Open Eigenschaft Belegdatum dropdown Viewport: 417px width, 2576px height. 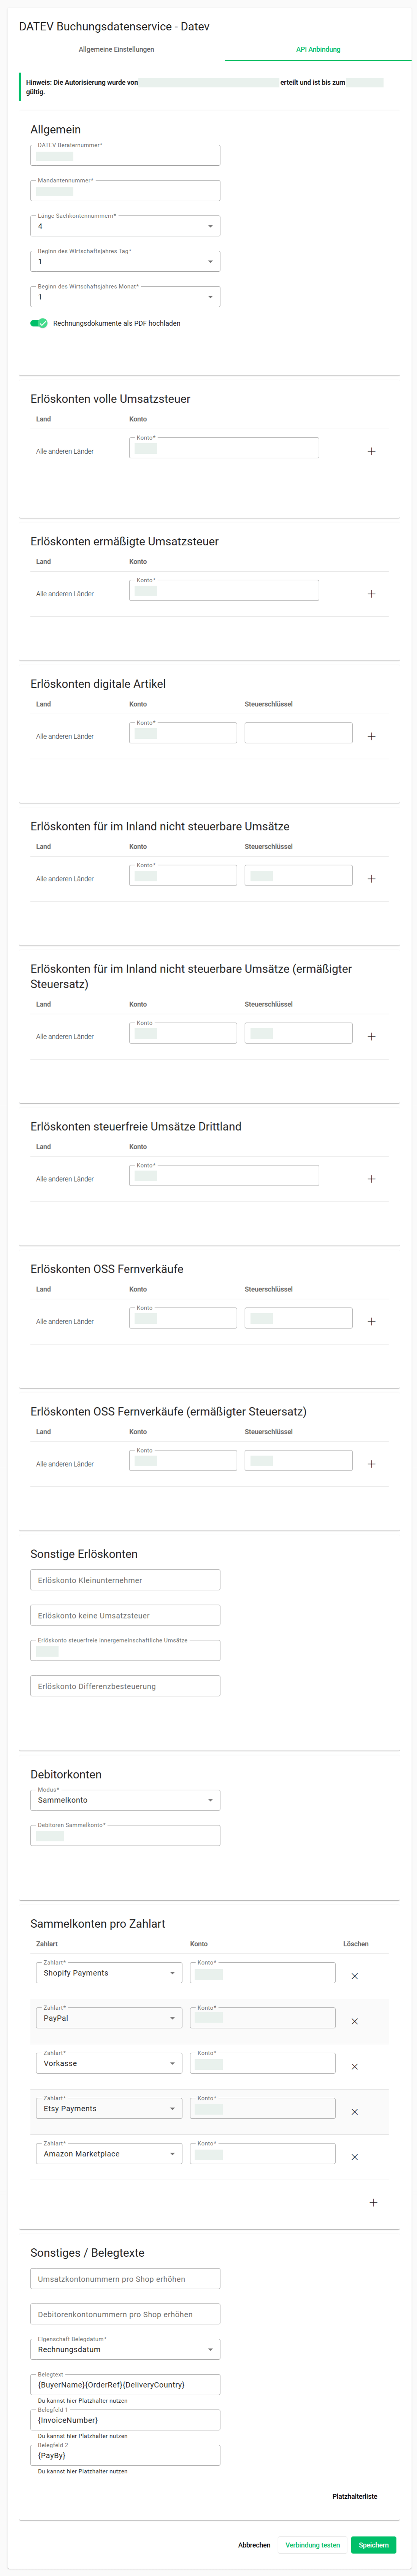125,2349
